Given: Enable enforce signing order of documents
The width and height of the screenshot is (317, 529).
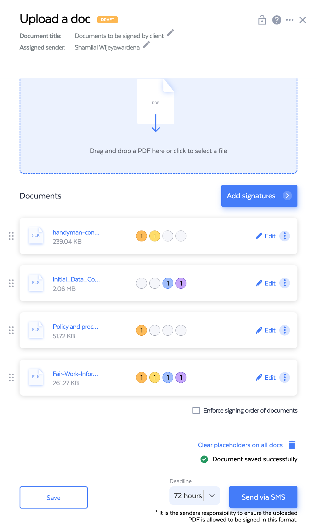Looking at the screenshot, I should click(x=196, y=410).
